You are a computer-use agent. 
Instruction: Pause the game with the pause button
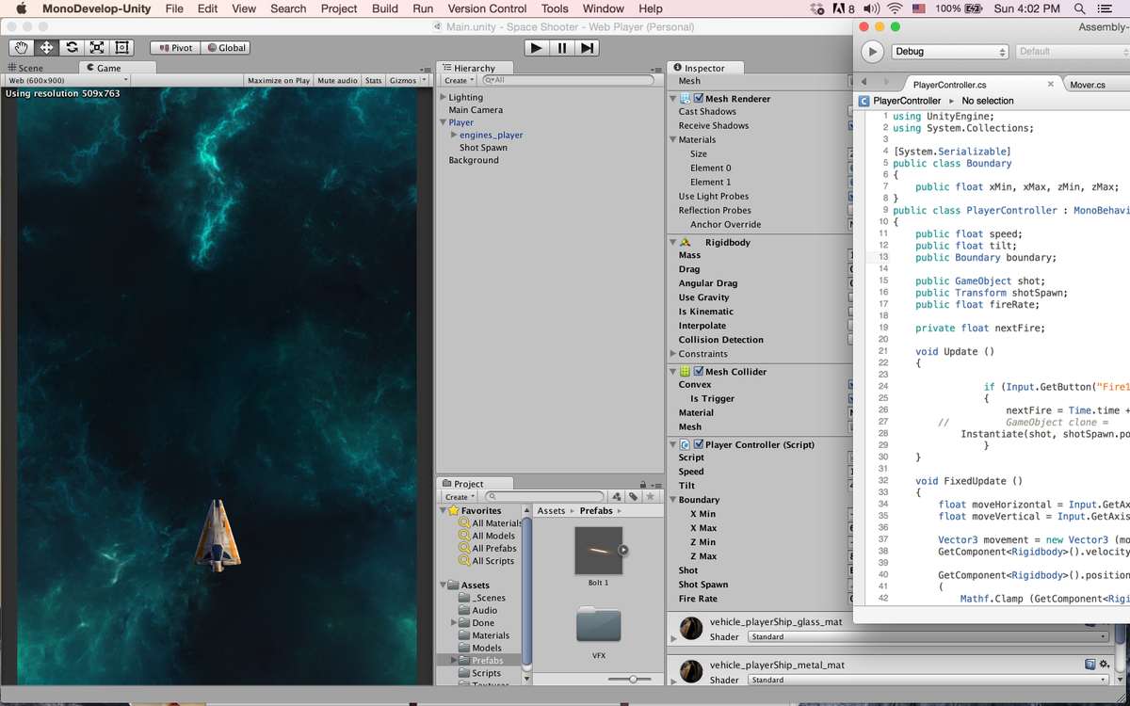tap(562, 47)
